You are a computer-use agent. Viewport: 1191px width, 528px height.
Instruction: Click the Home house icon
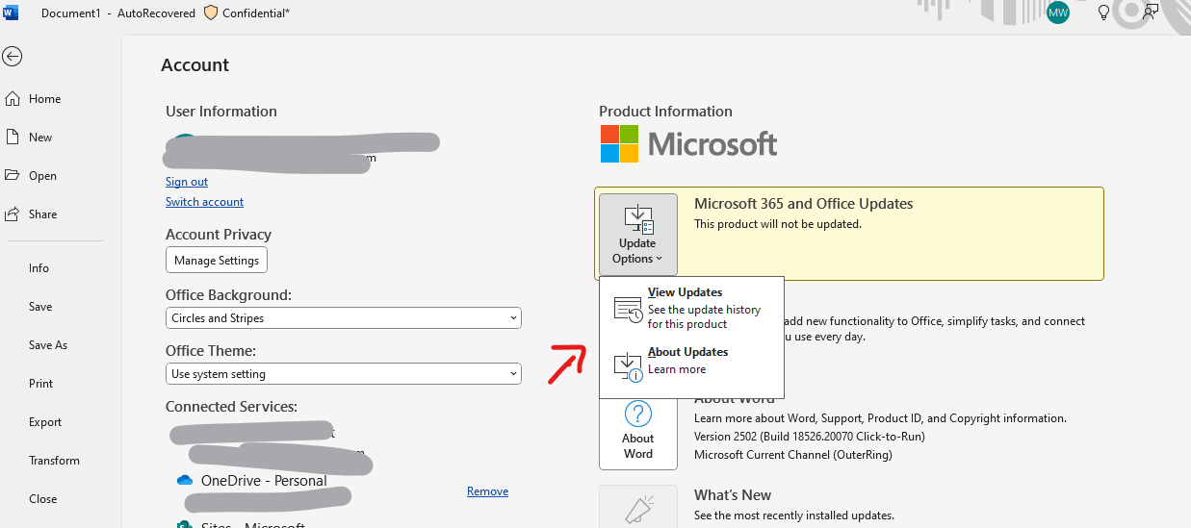[x=13, y=98]
